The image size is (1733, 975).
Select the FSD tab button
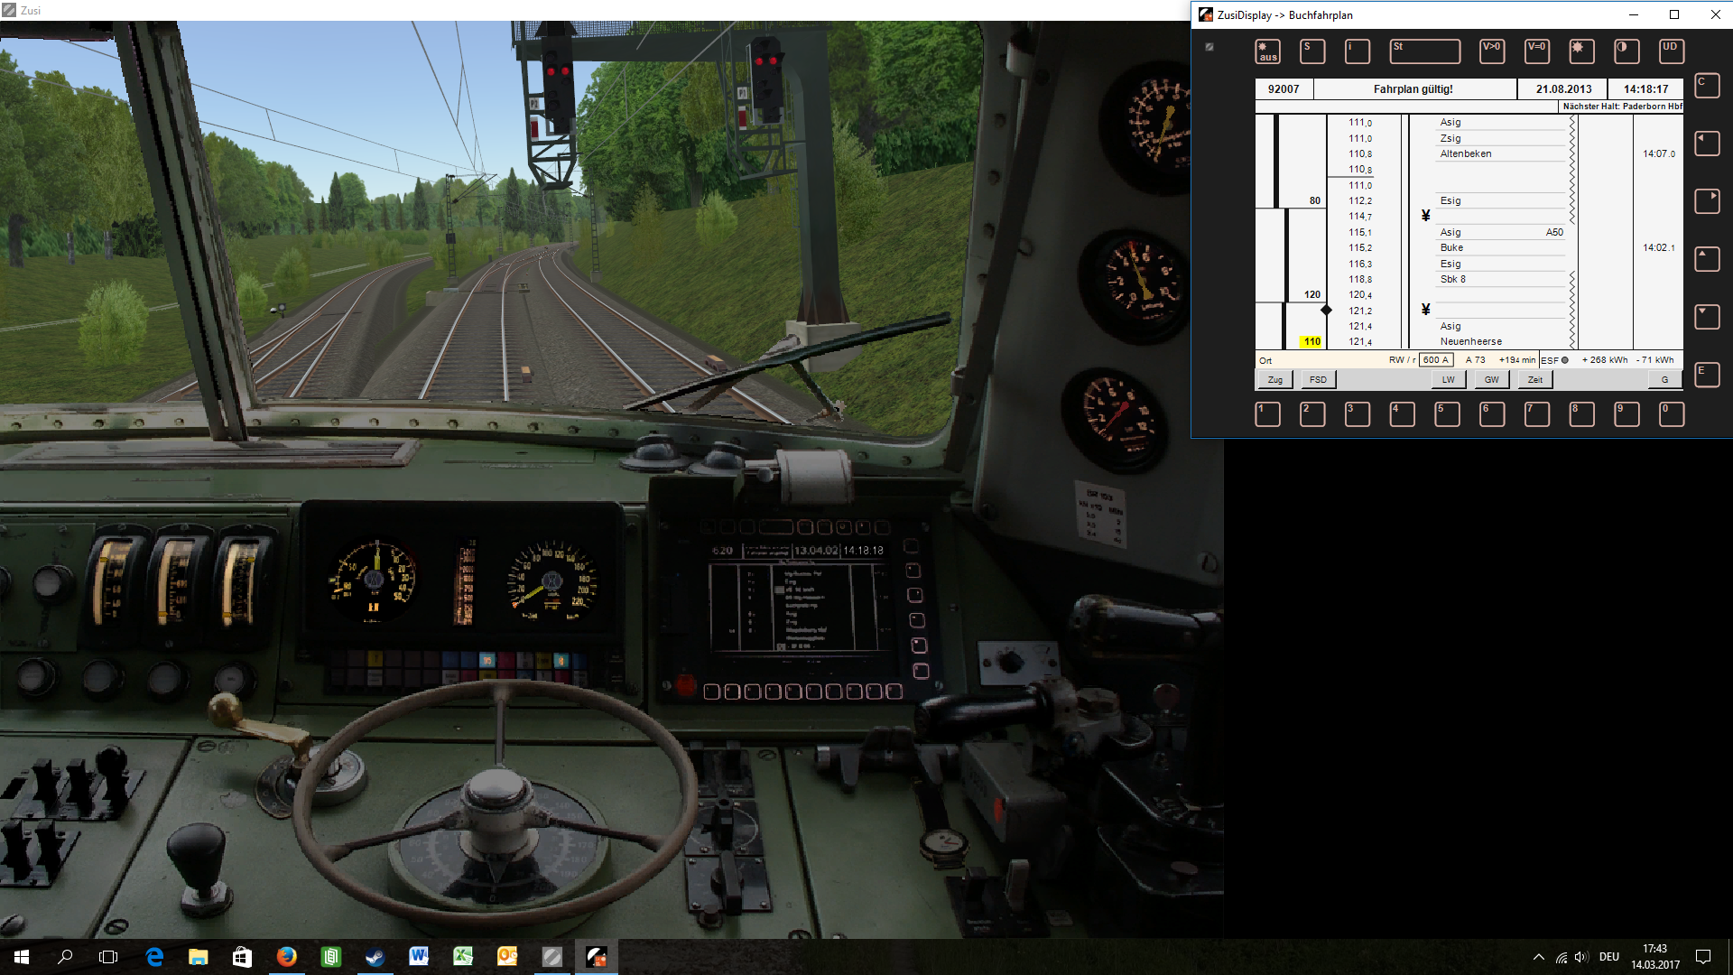(1318, 380)
